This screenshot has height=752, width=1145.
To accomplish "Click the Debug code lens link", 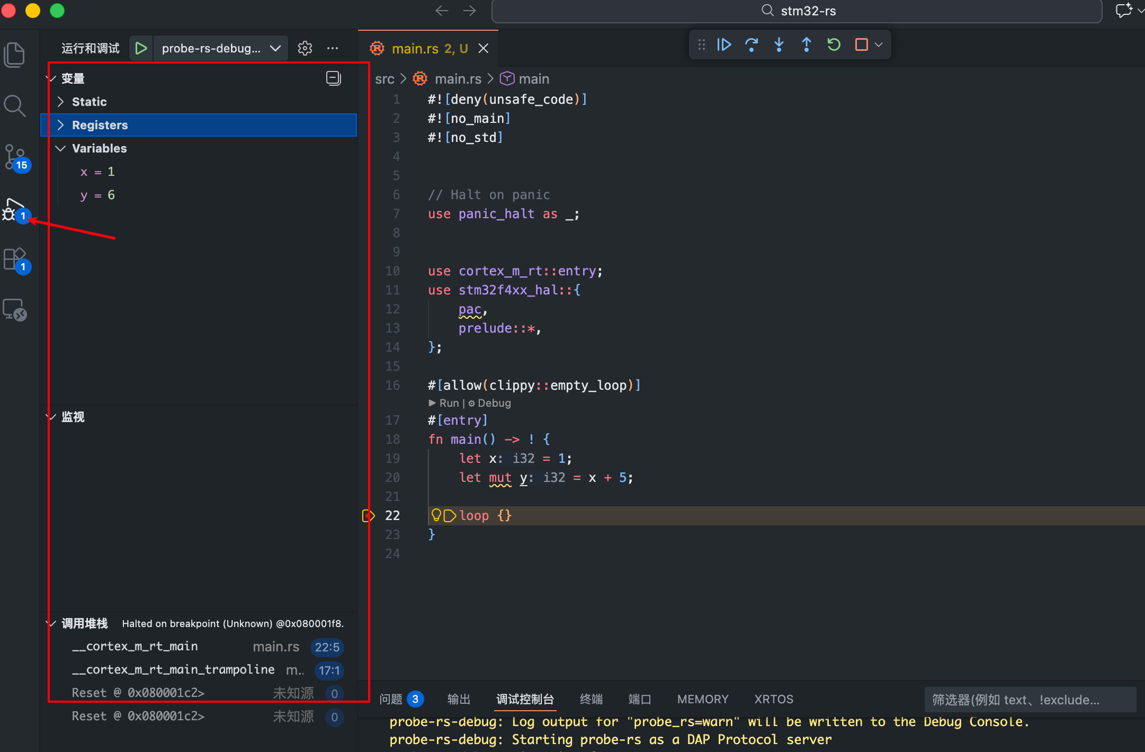I will (x=494, y=403).
